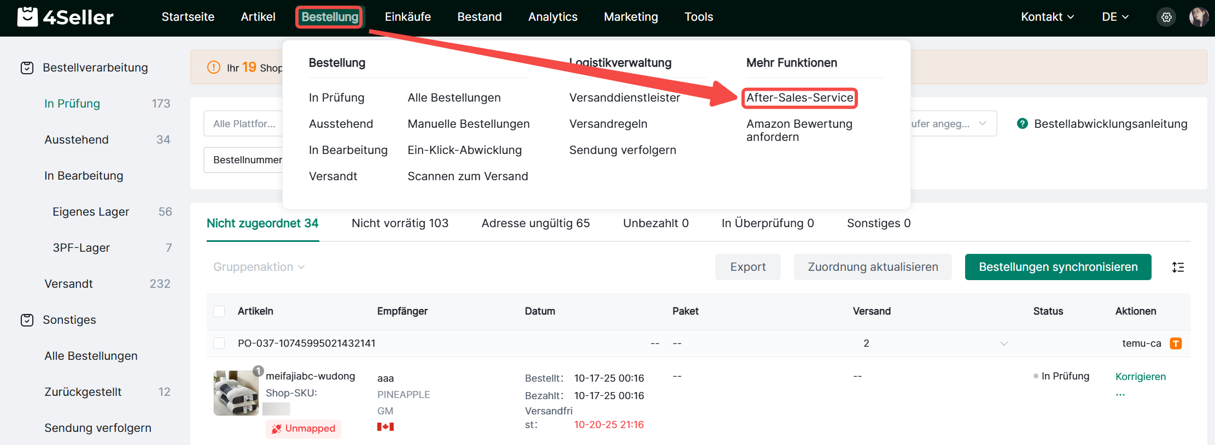Screen dimensions: 1215x445
Task: Expand the Kontakt dropdown
Action: [x=1047, y=17]
